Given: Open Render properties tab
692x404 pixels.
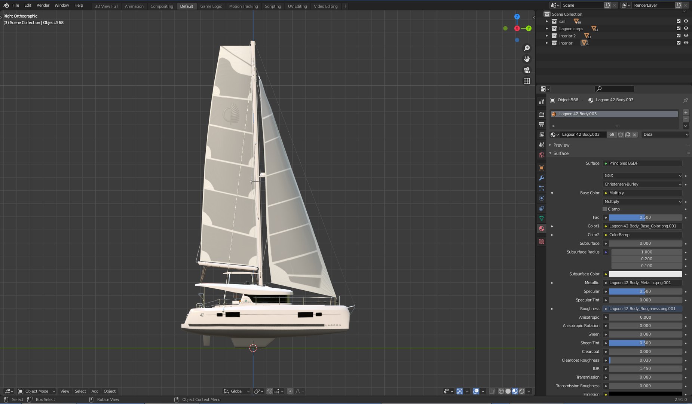Looking at the screenshot, I should [x=541, y=114].
